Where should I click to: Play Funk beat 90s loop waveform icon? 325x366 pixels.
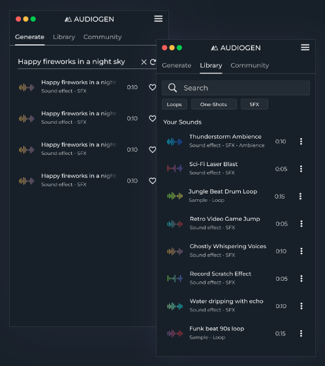[175, 333]
